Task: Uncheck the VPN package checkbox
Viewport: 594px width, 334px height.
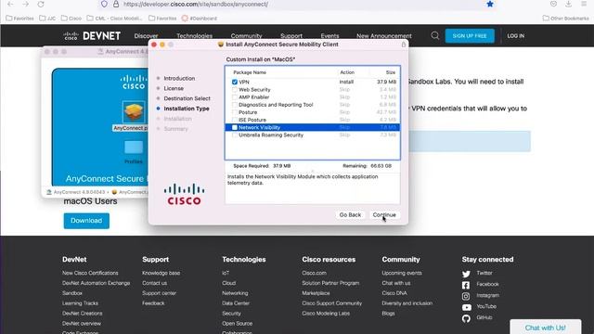Action: tap(235, 82)
